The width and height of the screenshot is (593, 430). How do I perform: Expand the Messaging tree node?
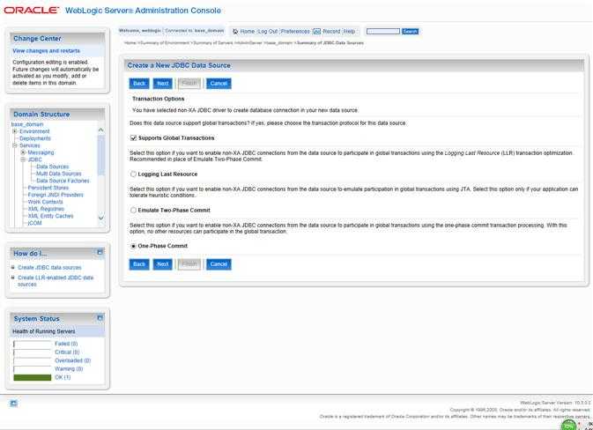[23, 152]
